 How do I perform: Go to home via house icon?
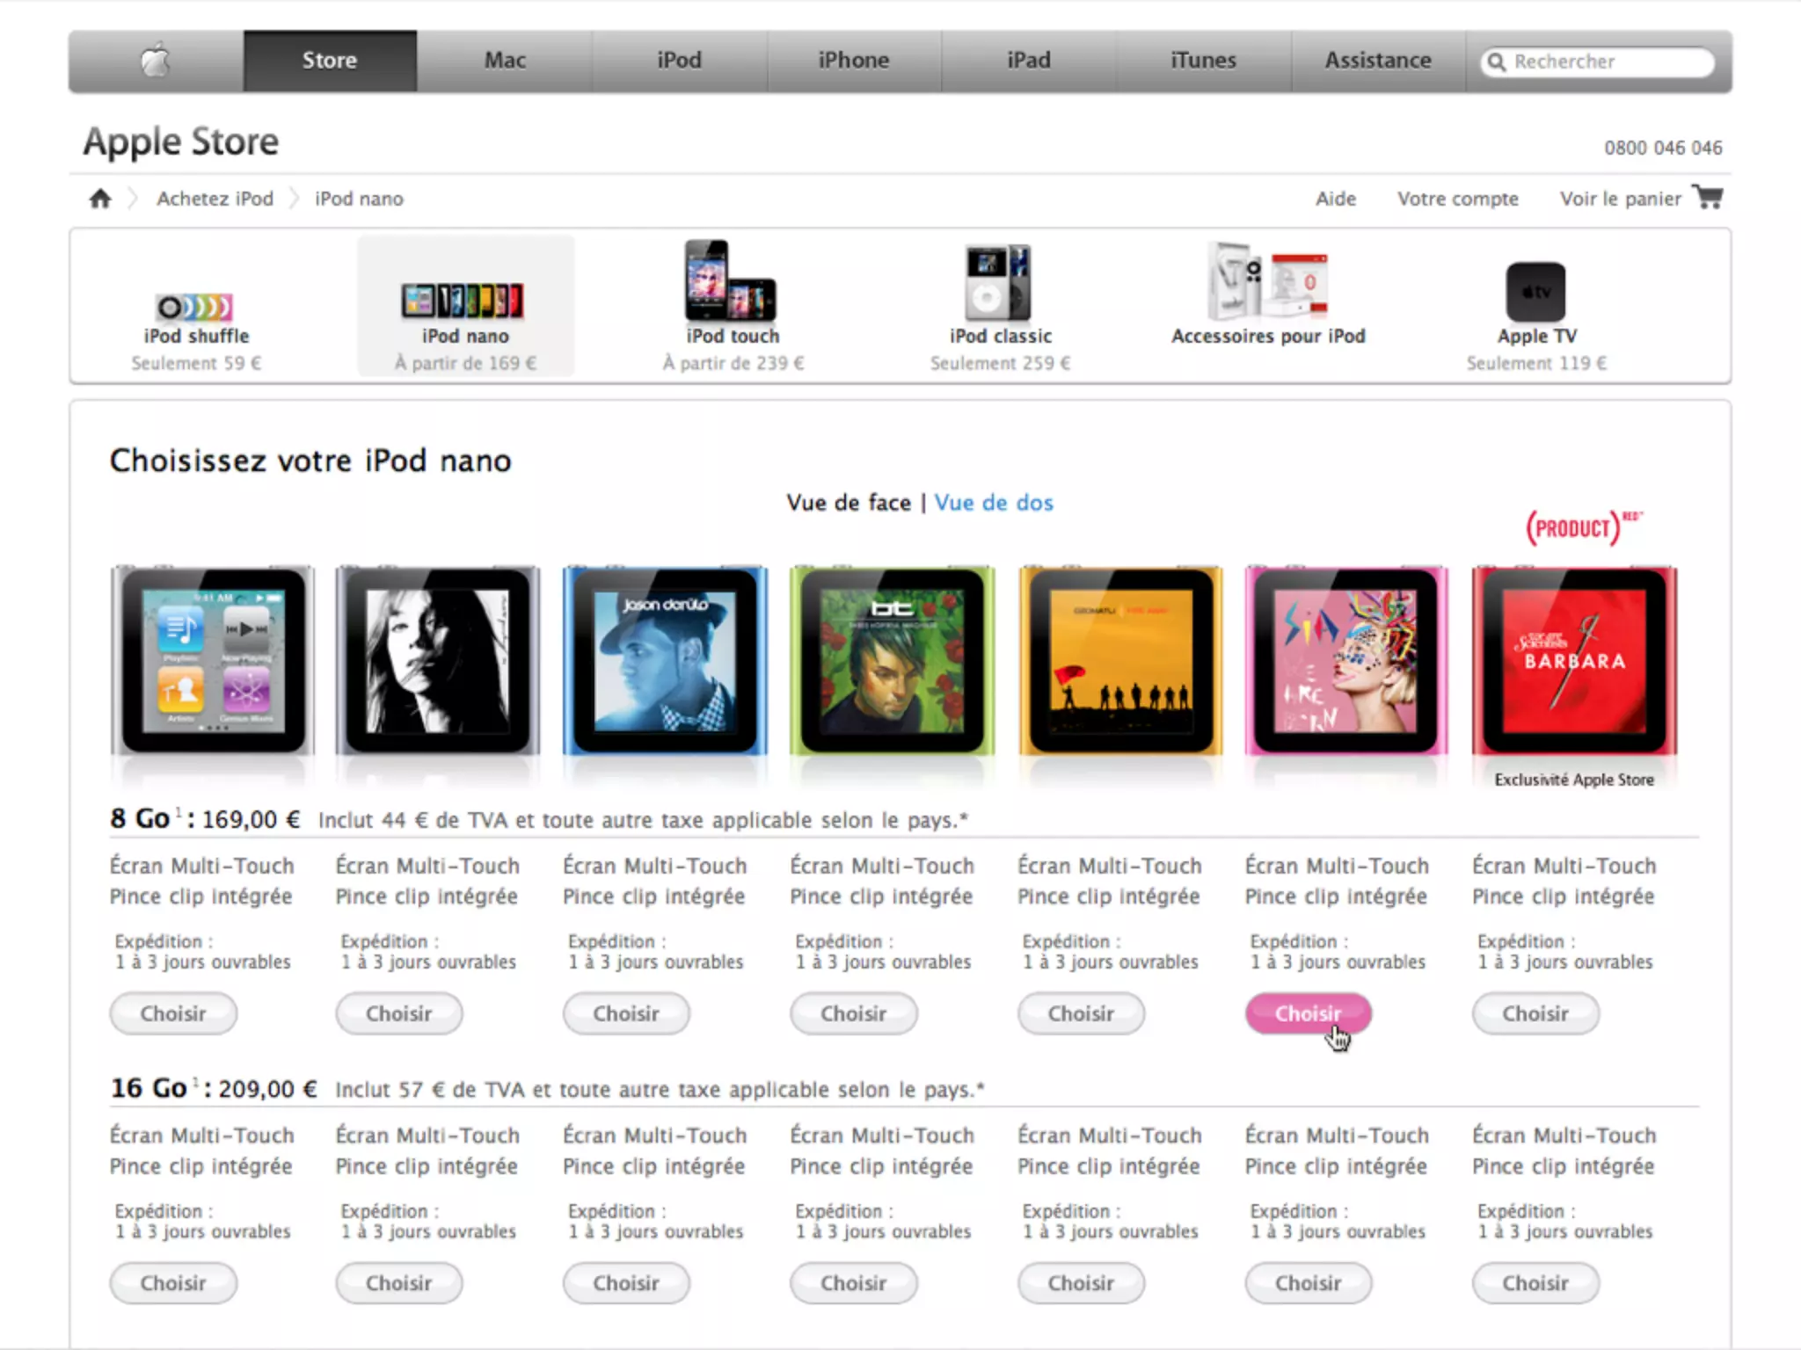pyautogui.click(x=100, y=199)
